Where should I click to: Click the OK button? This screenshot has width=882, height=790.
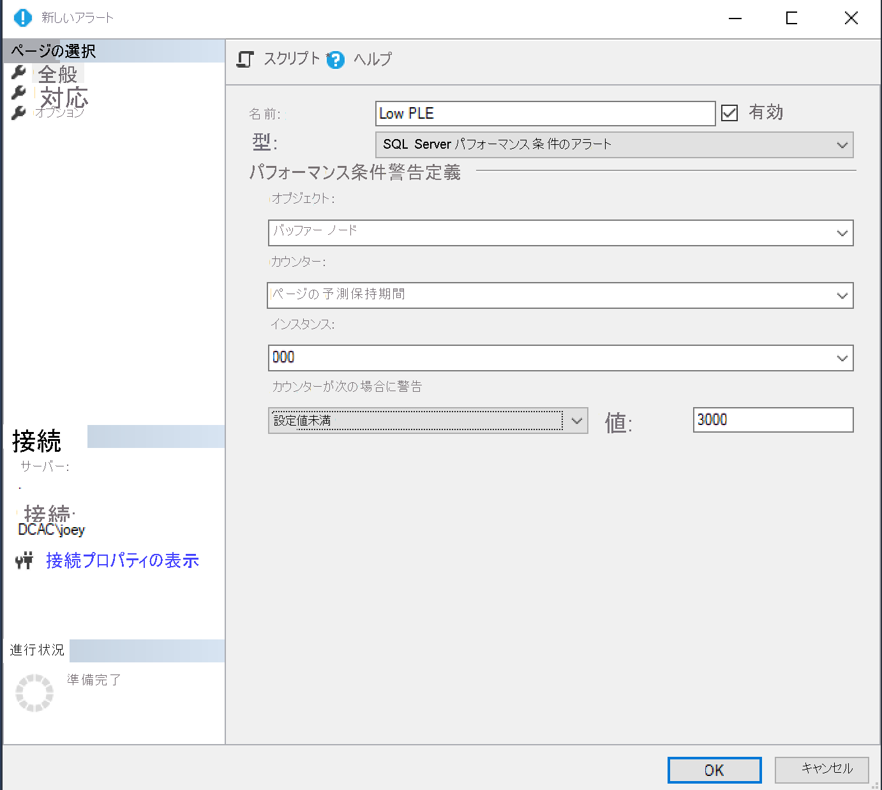[x=714, y=770]
